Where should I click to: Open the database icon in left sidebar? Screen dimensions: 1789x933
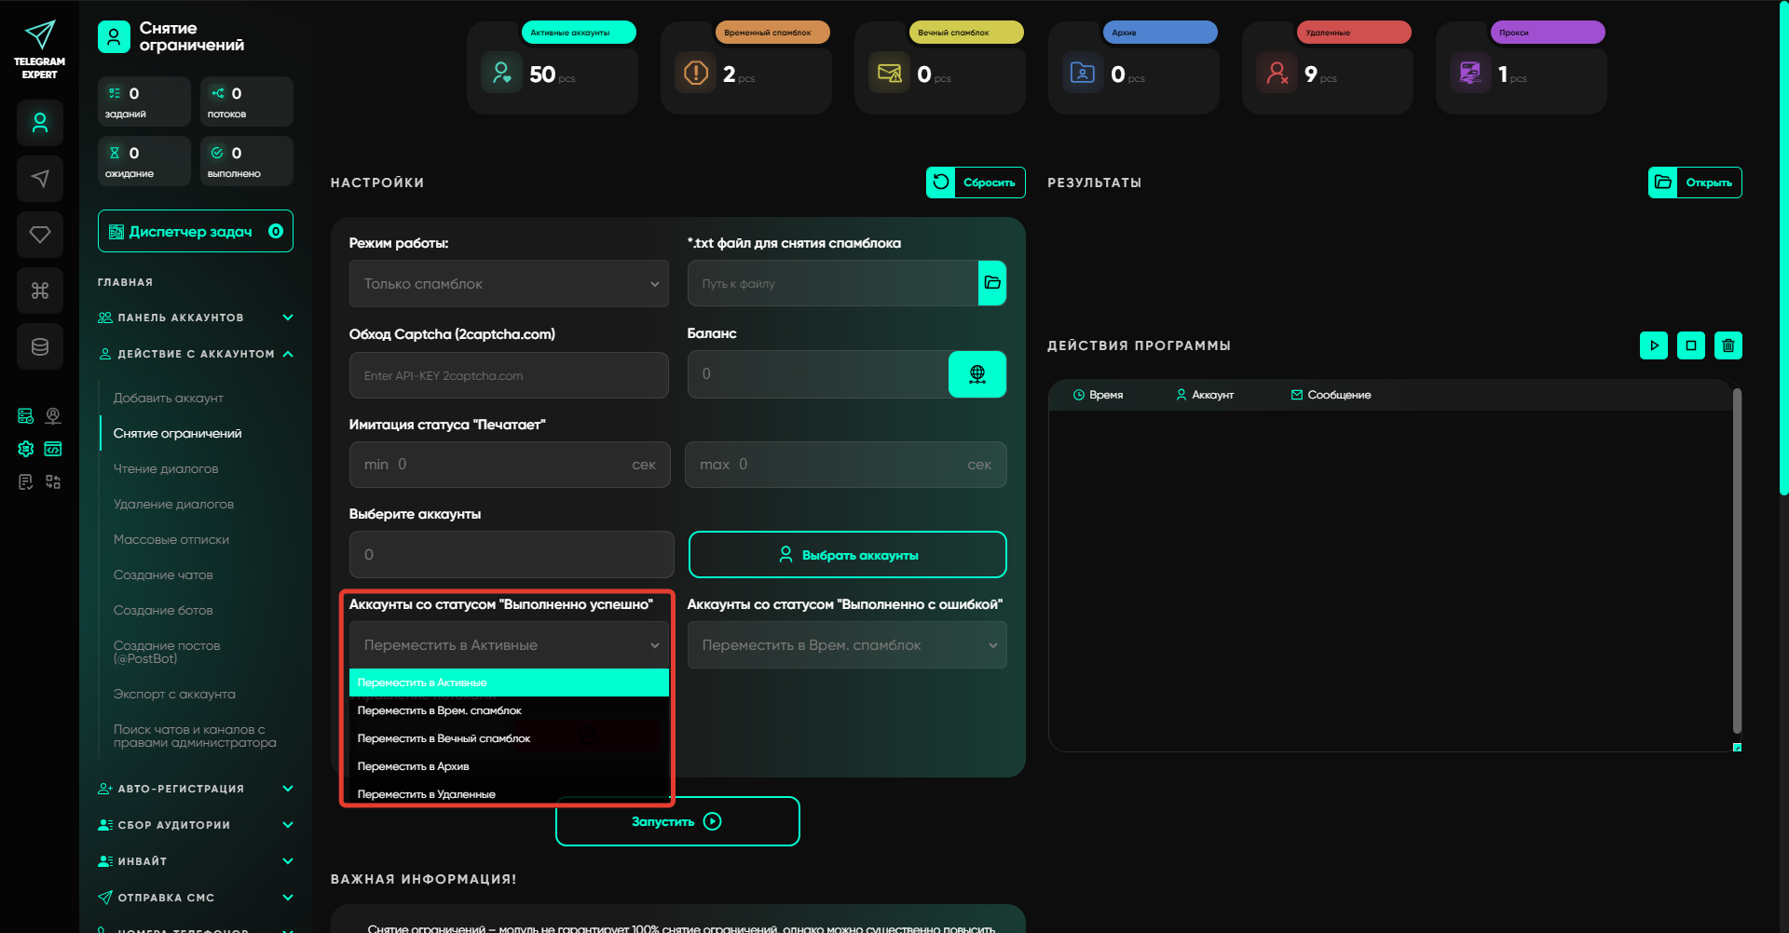[x=40, y=346]
